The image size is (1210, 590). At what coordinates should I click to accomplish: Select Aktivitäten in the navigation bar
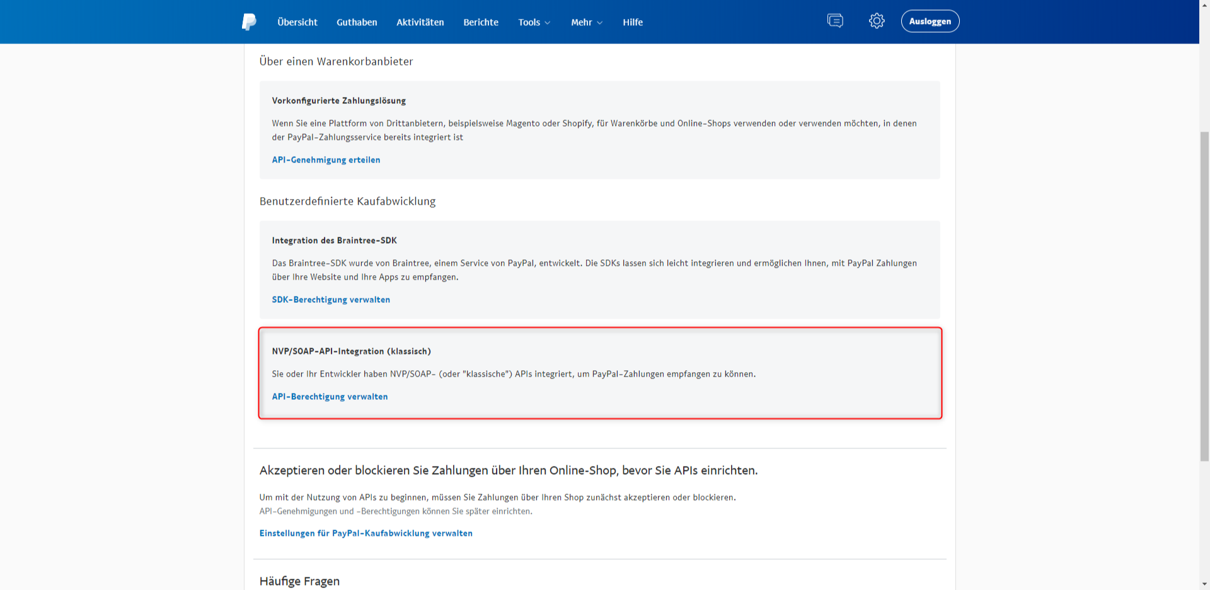(x=420, y=22)
